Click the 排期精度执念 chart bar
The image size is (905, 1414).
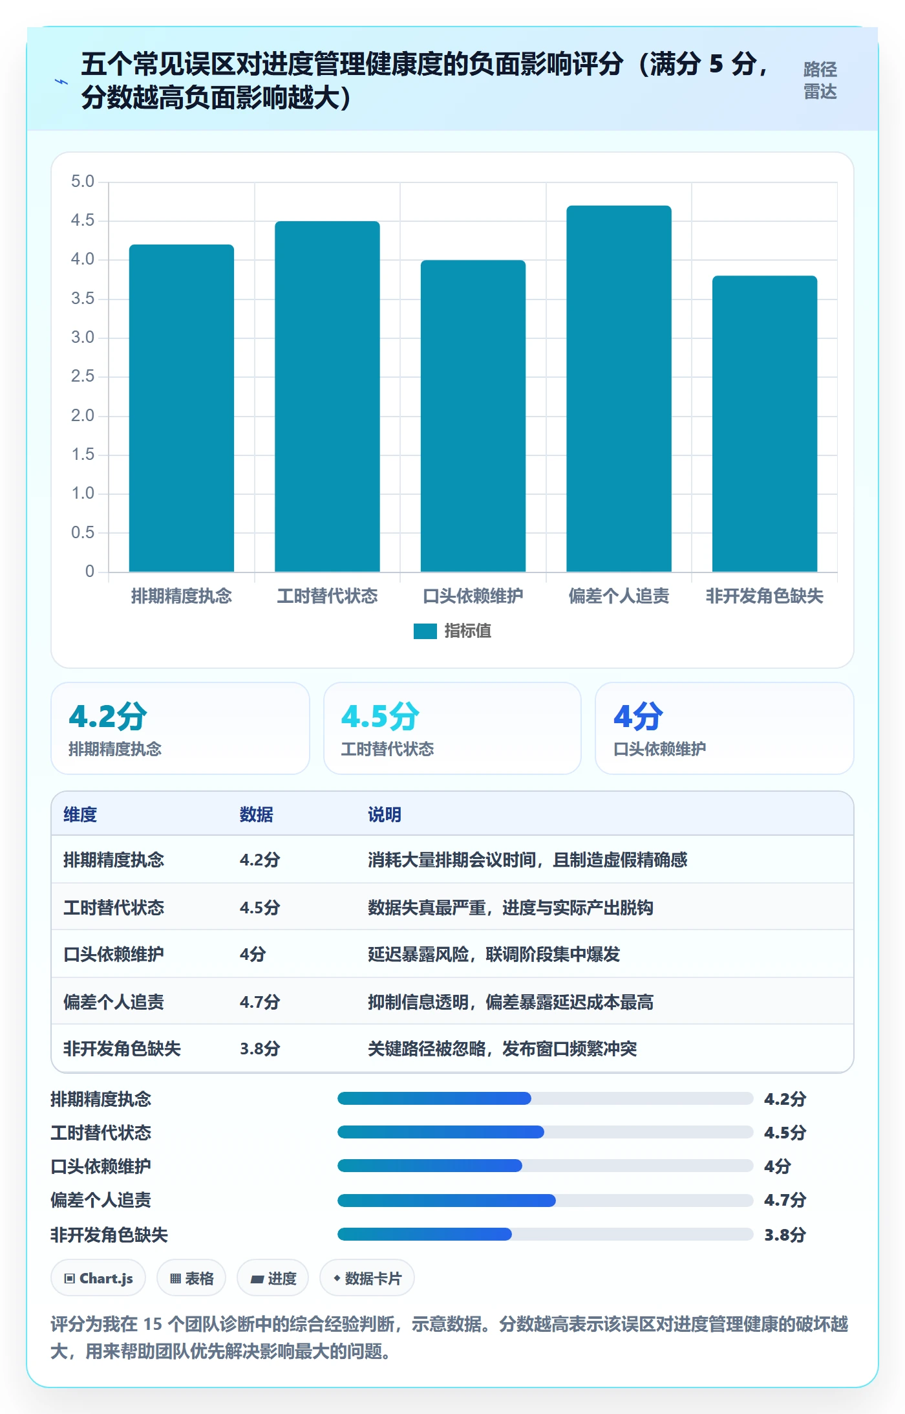pos(182,408)
